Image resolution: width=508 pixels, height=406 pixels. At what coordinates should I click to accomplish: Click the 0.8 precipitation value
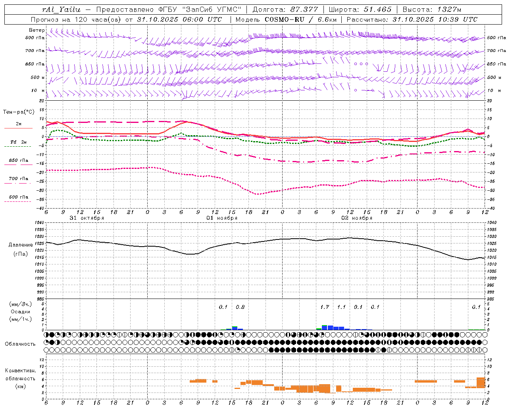pyautogui.click(x=240, y=307)
